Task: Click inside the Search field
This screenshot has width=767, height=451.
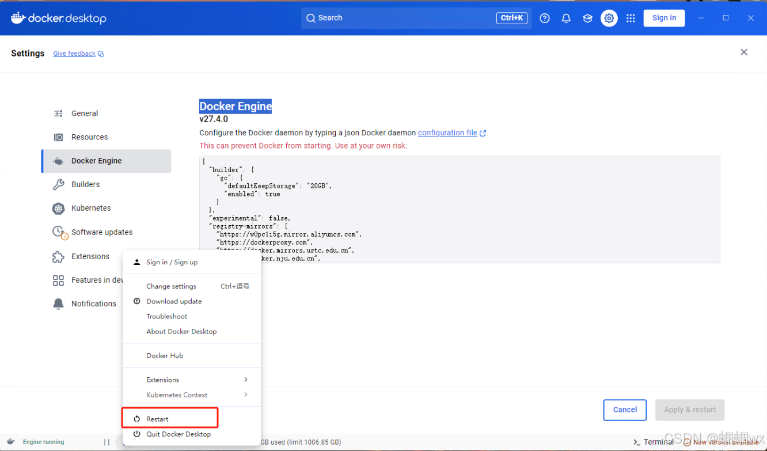Action: pyautogui.click(x=415, y=18)
